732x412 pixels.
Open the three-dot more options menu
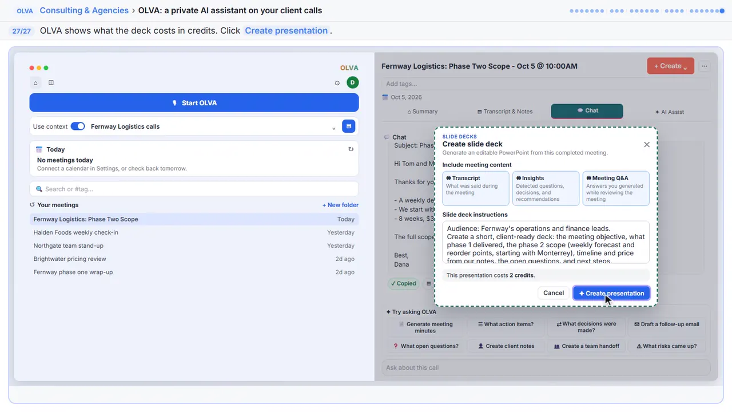click(x=705, y=66)
